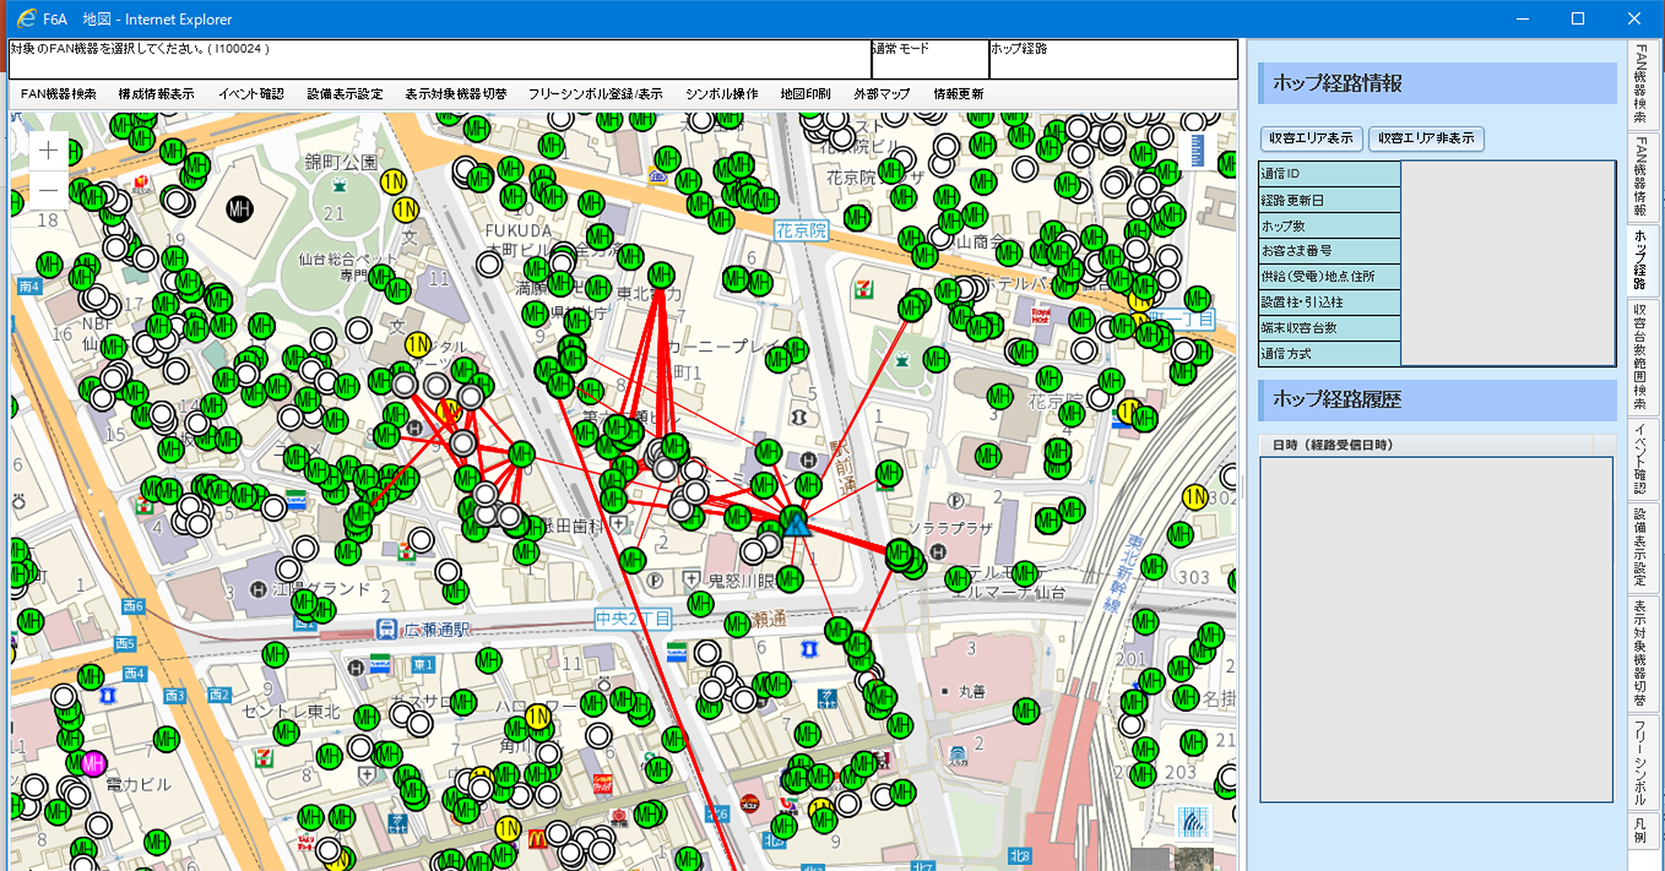Image resolution: width=1665 pixels, height=871 pixels.
Task: Open the 構成情報表示 menu
Action: click(x=157, y=94)
